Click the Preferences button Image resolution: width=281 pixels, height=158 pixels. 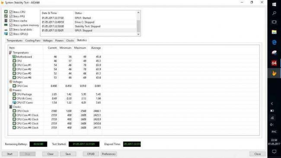pyautogui.click(x=109, y=154)
